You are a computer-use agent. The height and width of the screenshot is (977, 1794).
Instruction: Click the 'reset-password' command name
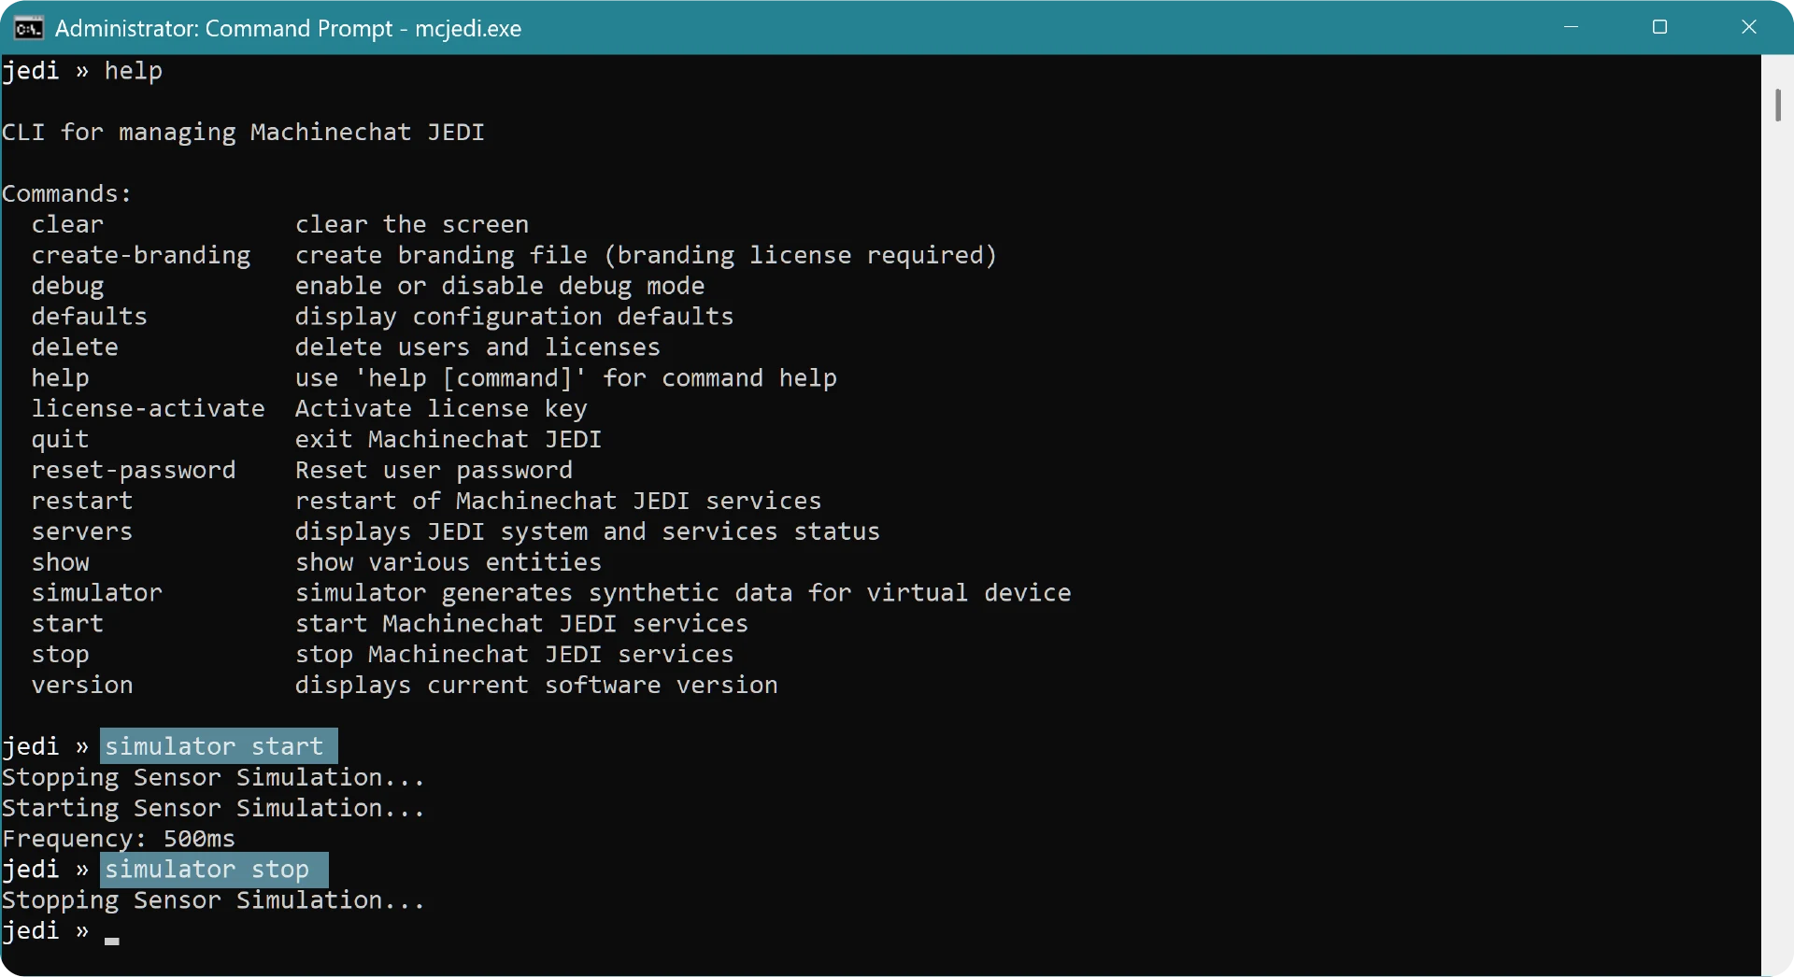tap(134, 471)
